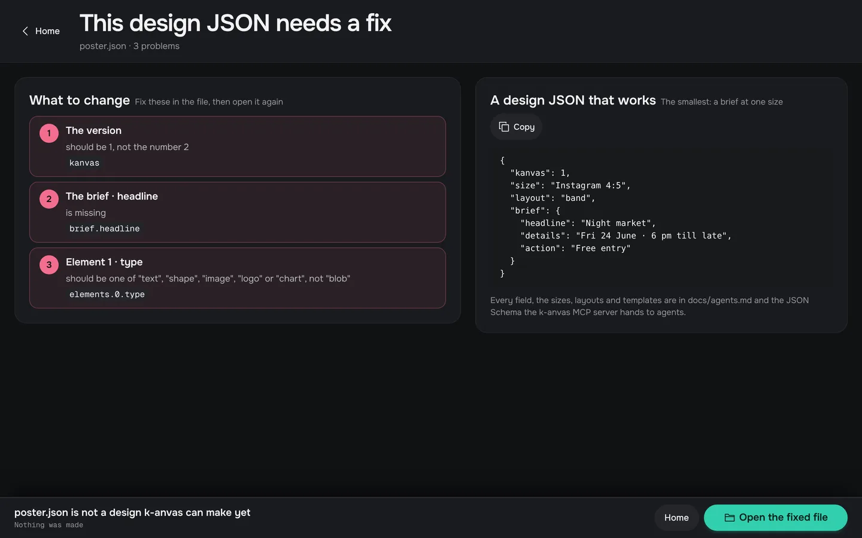Click 'The brief · headline' problem title

112,196
